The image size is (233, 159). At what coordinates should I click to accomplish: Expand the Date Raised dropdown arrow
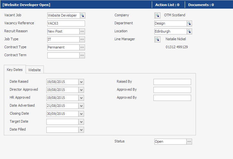point(81,82)
